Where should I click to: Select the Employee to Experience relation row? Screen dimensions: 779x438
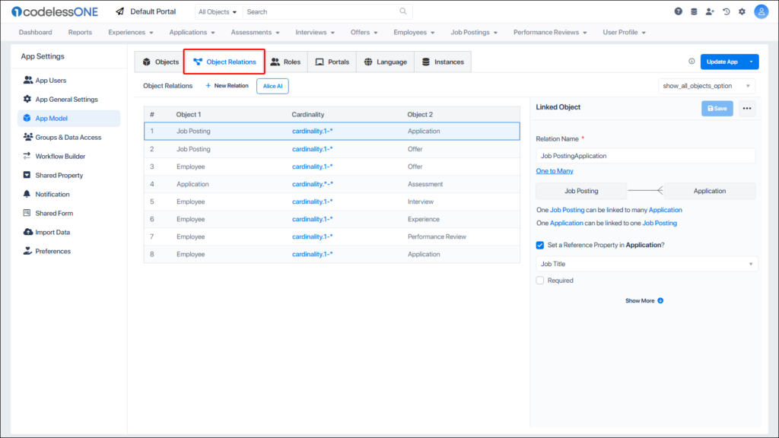click(x=332, y=219)
